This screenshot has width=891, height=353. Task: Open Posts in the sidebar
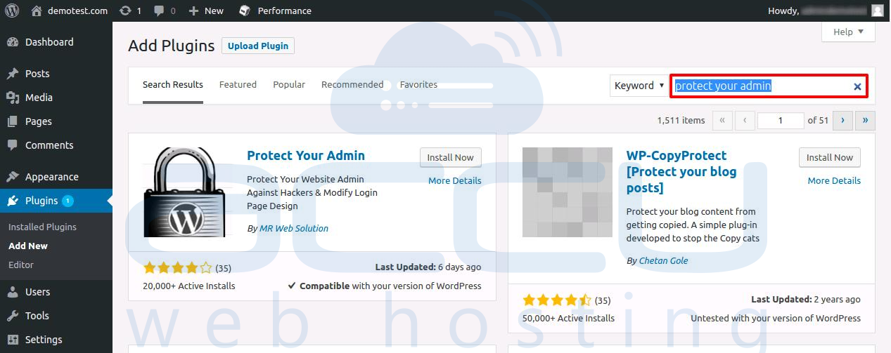pyautogui.click(x=56, y=74)
